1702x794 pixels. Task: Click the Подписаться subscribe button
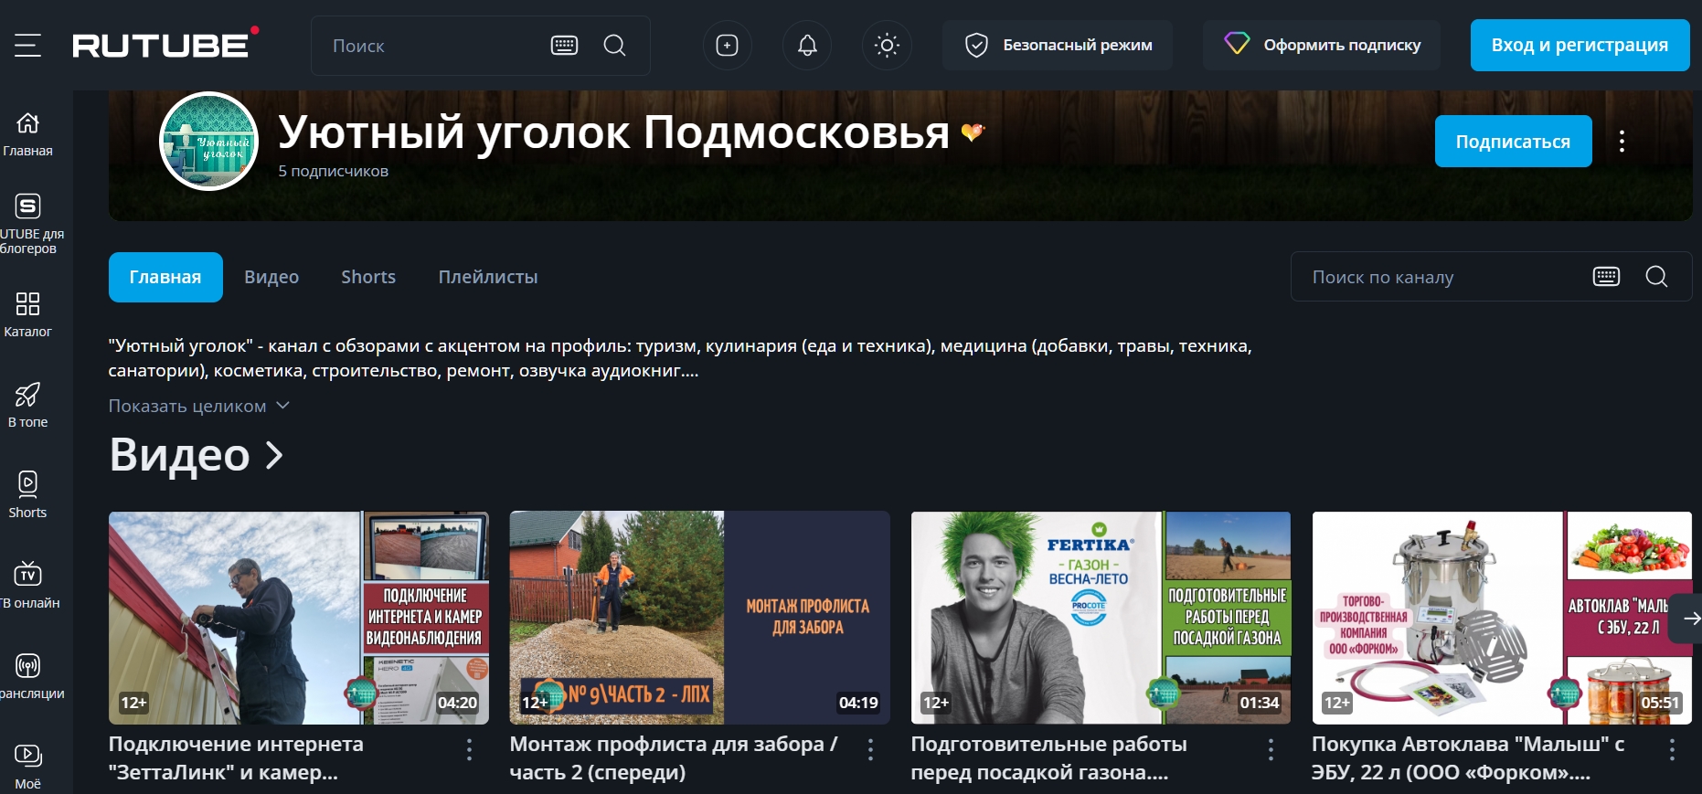[x=1513, y=142]
